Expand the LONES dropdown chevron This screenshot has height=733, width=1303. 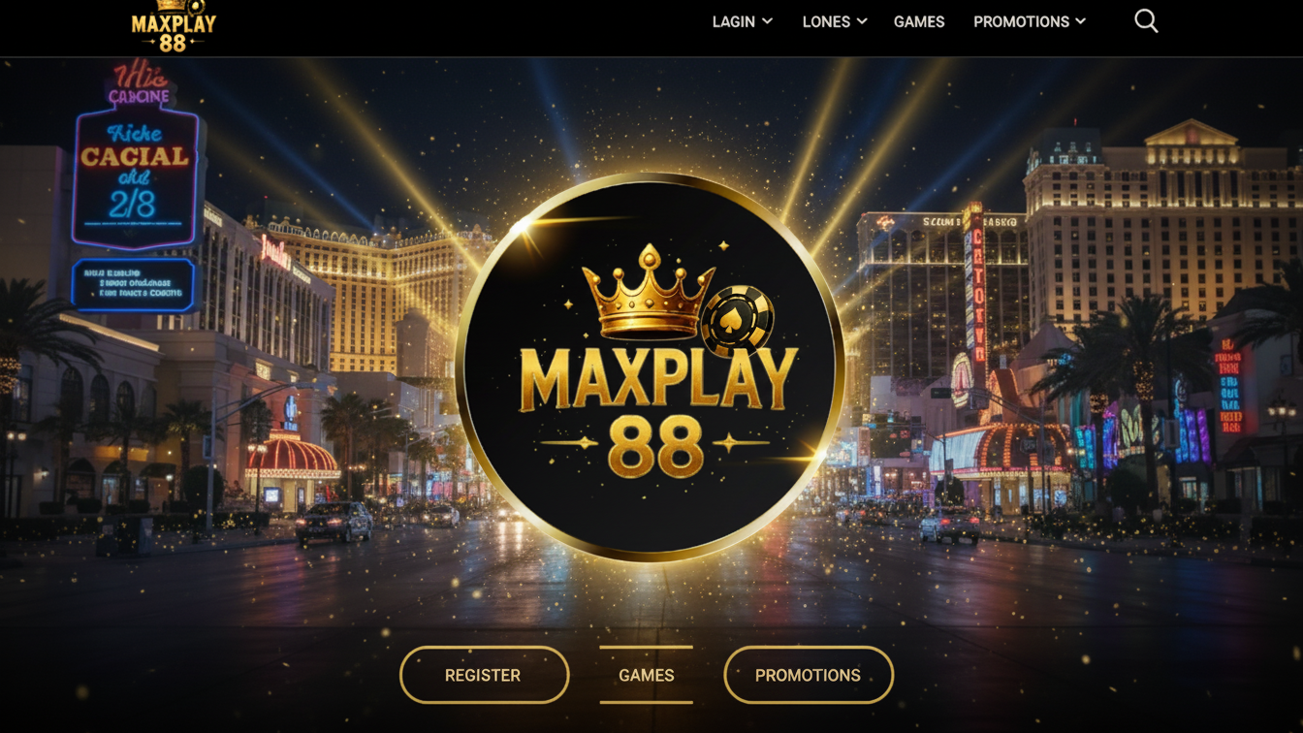click(x=862, y=21)
